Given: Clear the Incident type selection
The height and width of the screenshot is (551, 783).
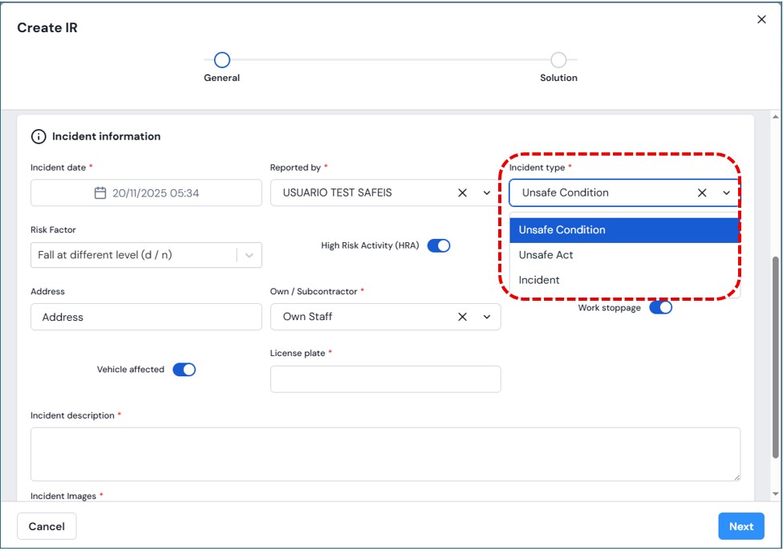Looking at the screenshot, I should [702, 193].
